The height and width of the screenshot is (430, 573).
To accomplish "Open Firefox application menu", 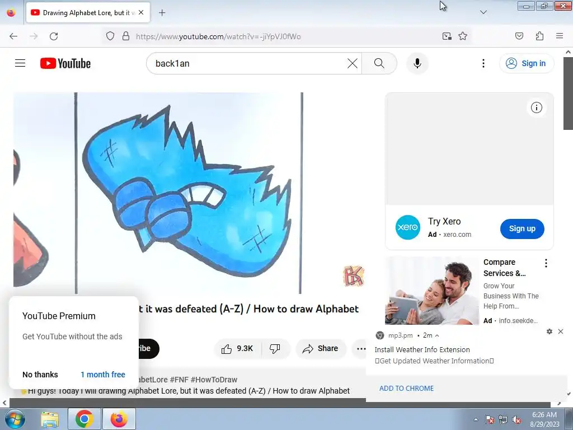I will click(x=560, y=36).
